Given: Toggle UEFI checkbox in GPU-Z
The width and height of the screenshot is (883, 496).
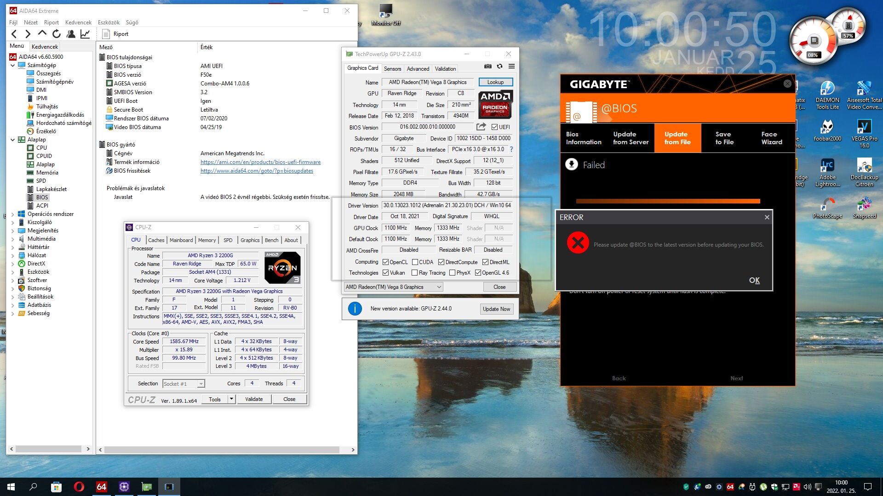Looking at the screenshot, I should tap(494, 127).
